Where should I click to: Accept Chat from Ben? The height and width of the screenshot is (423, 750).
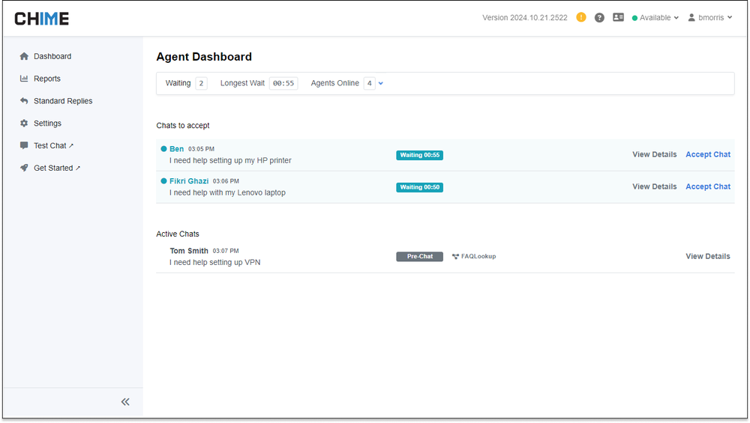pyautogui.click(x=708, y=155)
